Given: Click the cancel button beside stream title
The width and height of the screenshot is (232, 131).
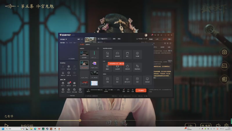Looking at the screenshot, I should (x=119, y=39).
